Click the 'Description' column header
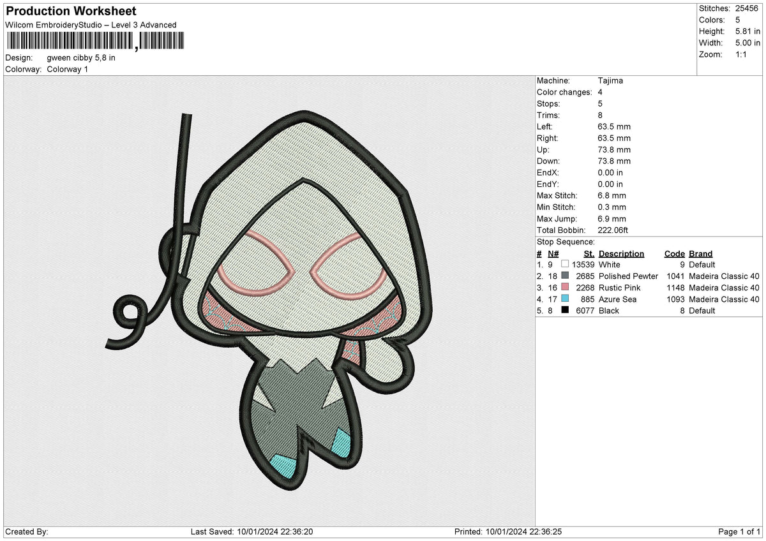Image resolution: width=766 pixels, height=541 pixels. pyautogui.click(x=621, y=253)
